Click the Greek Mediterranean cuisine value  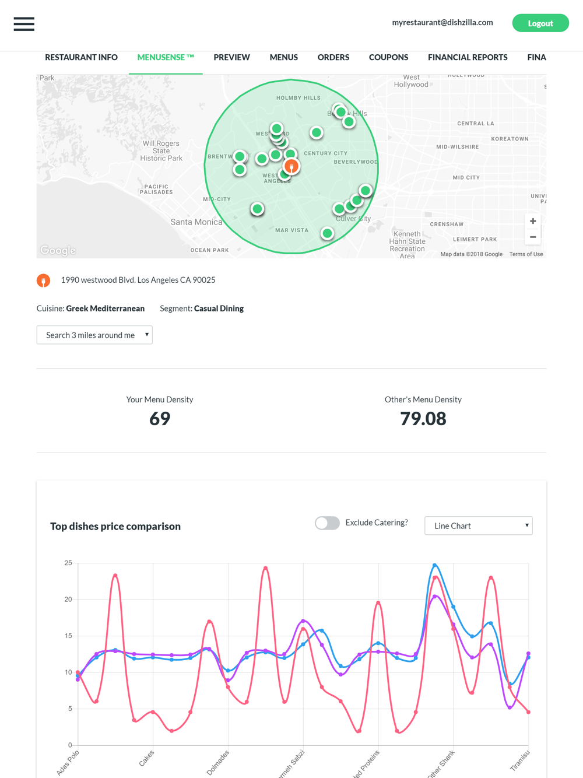click(x=106, y=309)
